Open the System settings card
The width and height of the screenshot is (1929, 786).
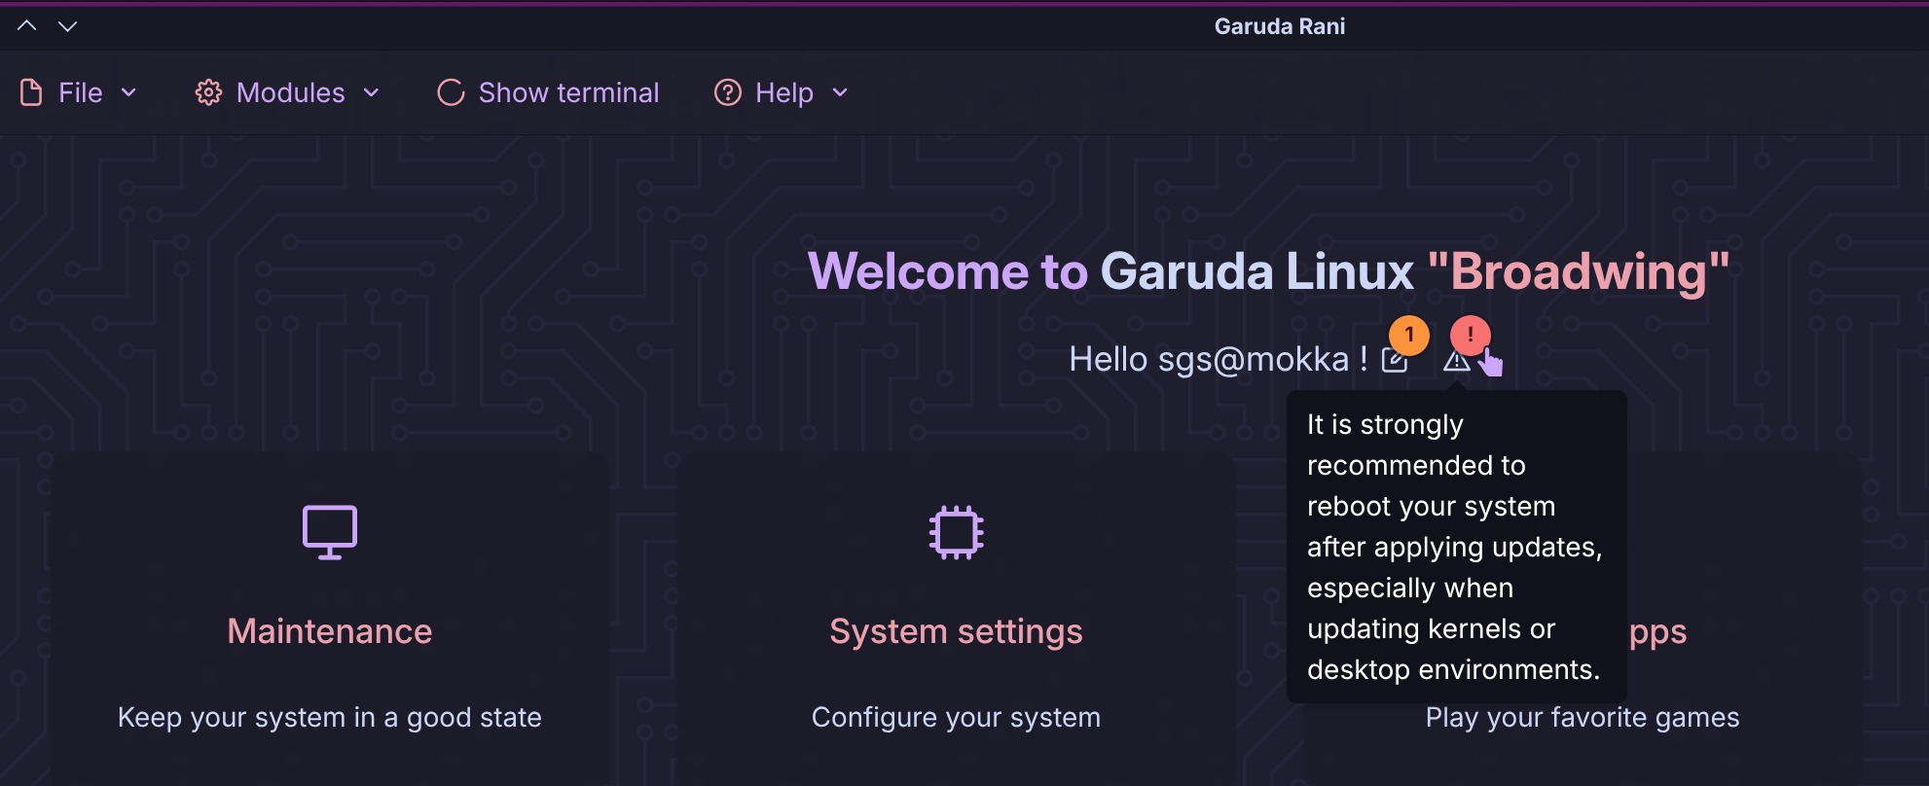point(956,618)
